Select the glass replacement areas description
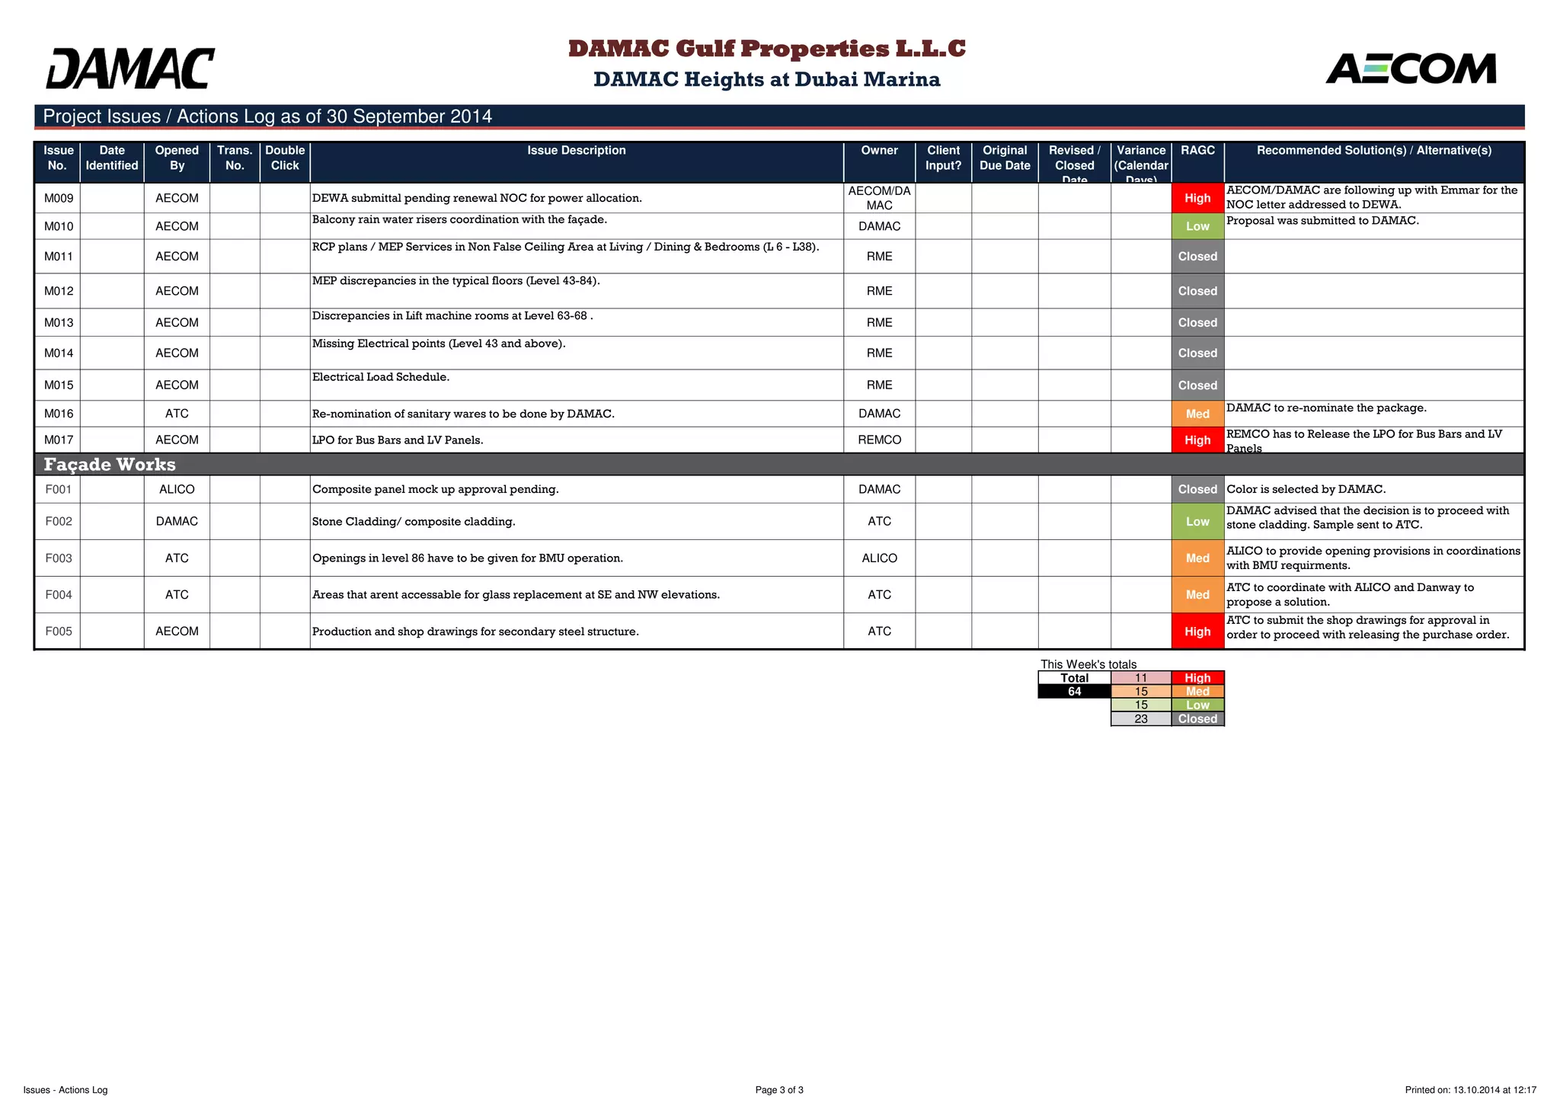This screenshot has width=1560, height=1103. coord(516,595)
